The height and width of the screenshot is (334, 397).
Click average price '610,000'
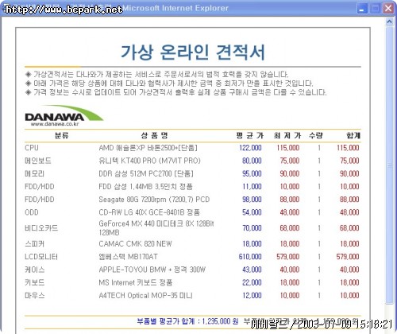[x=250, y=257]
